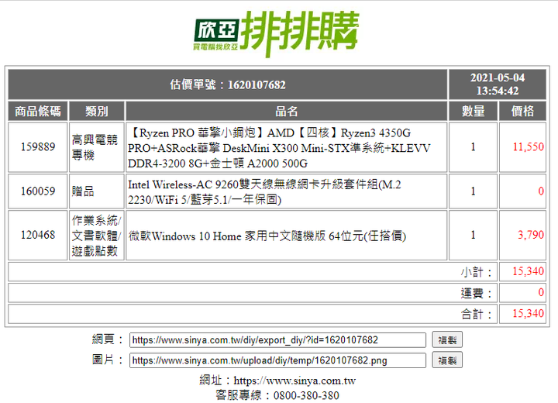Screen dimensions: 558x403
Task: Click quantity 1 in the 160059 row
Action: [473, 191]
